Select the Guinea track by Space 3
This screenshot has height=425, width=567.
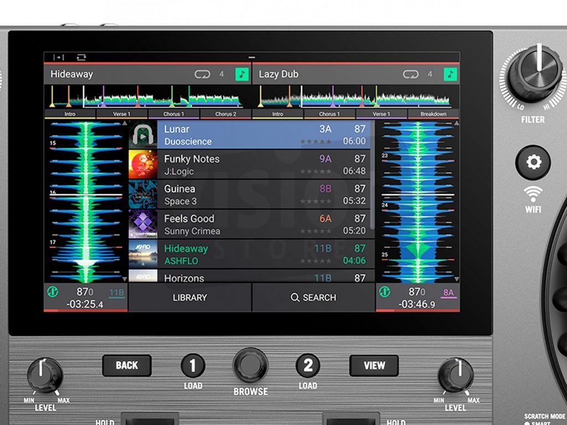[x=264, y=194]
